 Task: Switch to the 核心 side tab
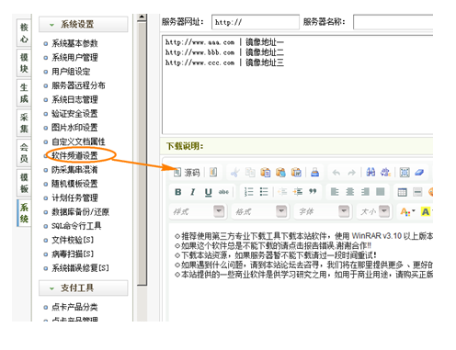tap(24, 33)
